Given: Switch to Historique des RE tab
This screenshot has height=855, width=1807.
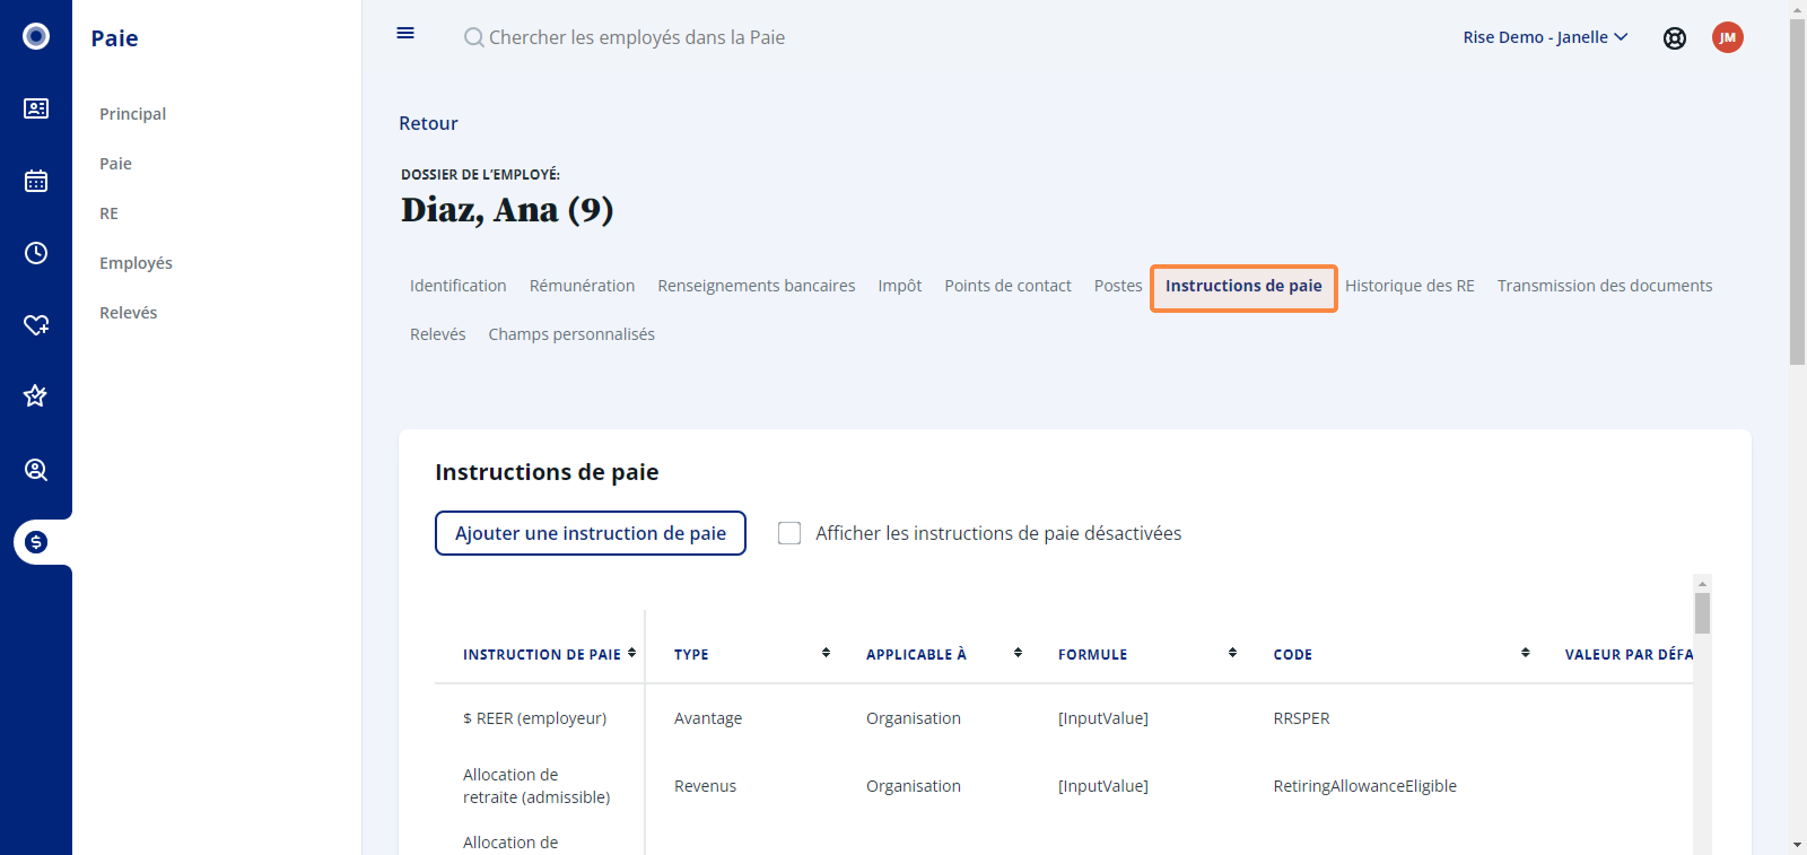Looking at the screenshot, I should [x=1409, y=285].
